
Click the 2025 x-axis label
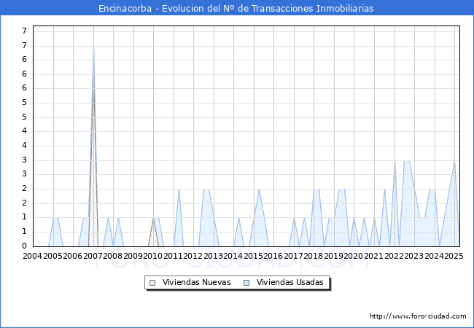click(x=454, y=256)
